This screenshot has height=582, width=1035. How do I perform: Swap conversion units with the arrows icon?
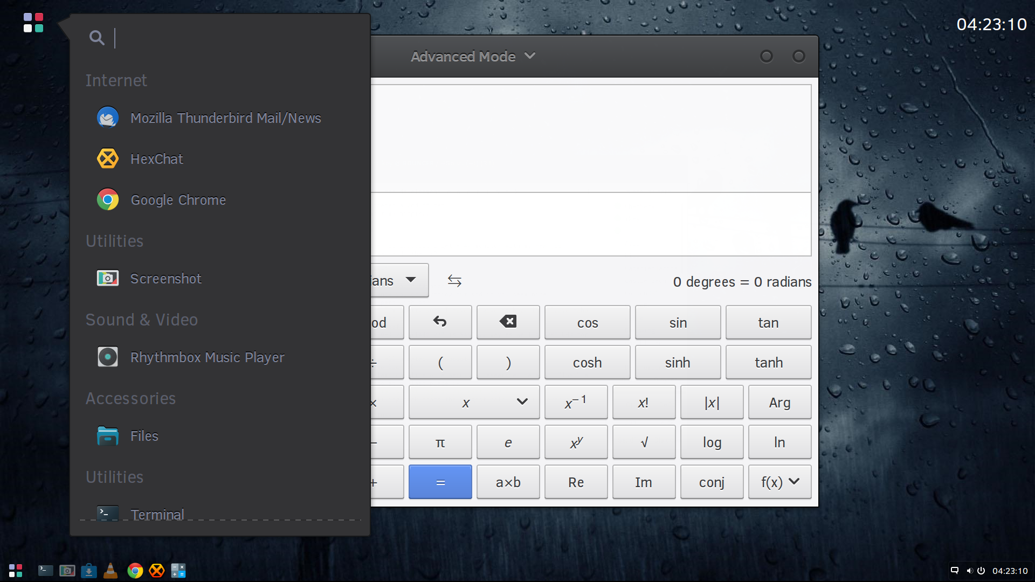454,281
